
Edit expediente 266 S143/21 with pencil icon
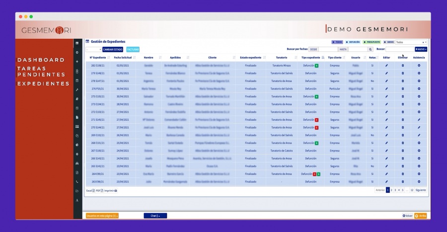coord(386,158)
